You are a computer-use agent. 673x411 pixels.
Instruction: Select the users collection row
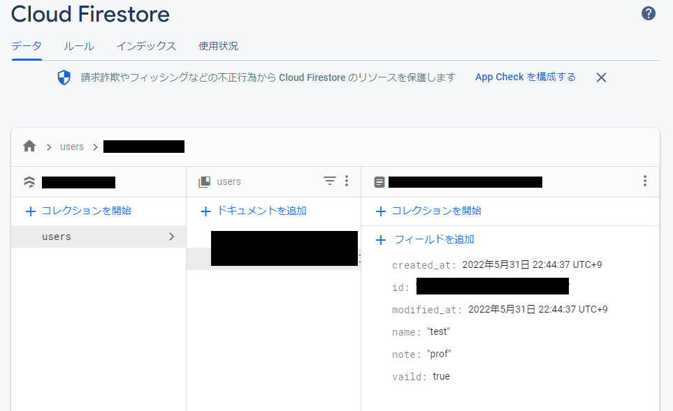99,237
